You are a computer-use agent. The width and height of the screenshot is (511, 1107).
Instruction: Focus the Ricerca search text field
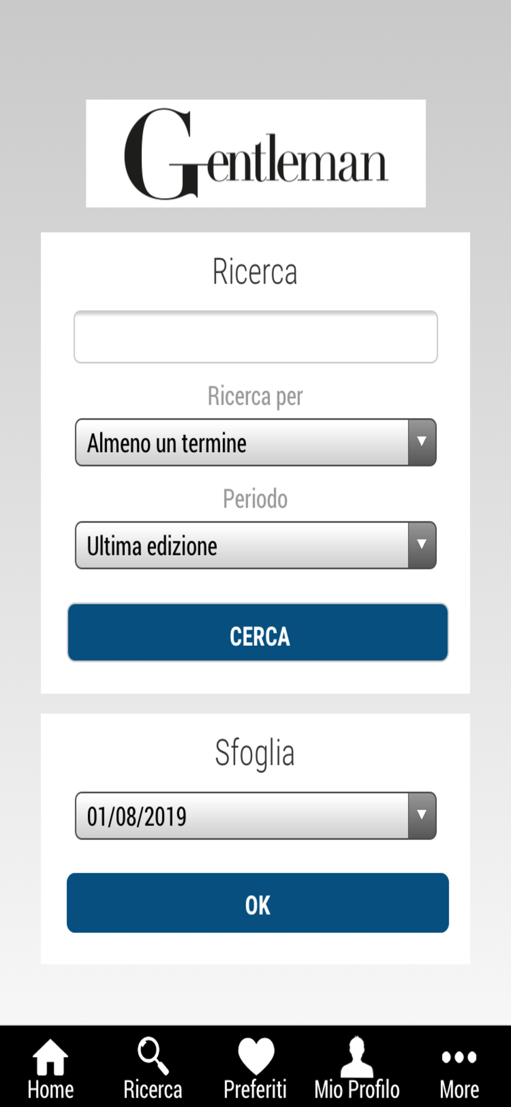pos(256,337)
